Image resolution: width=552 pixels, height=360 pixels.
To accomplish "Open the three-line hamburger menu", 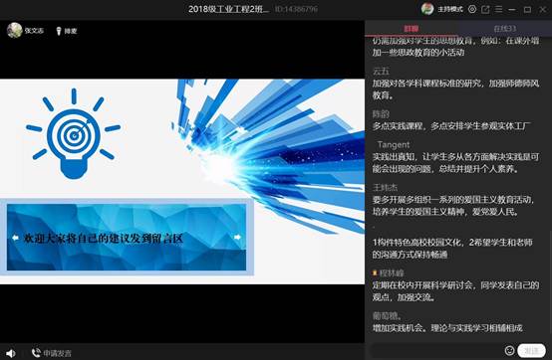I will coord(498,9).
